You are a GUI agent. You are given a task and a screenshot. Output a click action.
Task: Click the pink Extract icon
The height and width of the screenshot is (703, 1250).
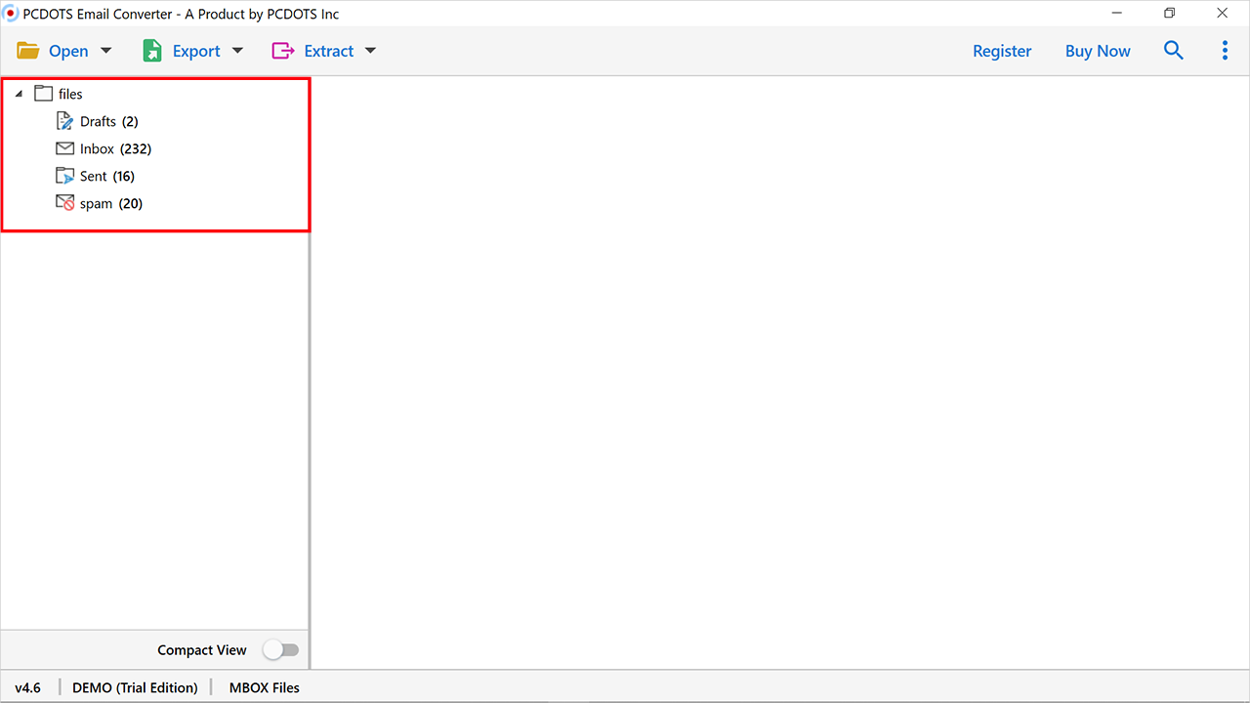coord(283,51)
